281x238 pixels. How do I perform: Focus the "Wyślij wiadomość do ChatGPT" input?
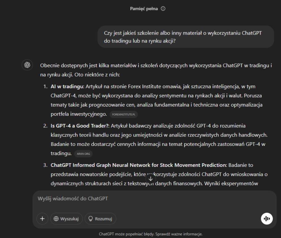(x=142, y=199)
